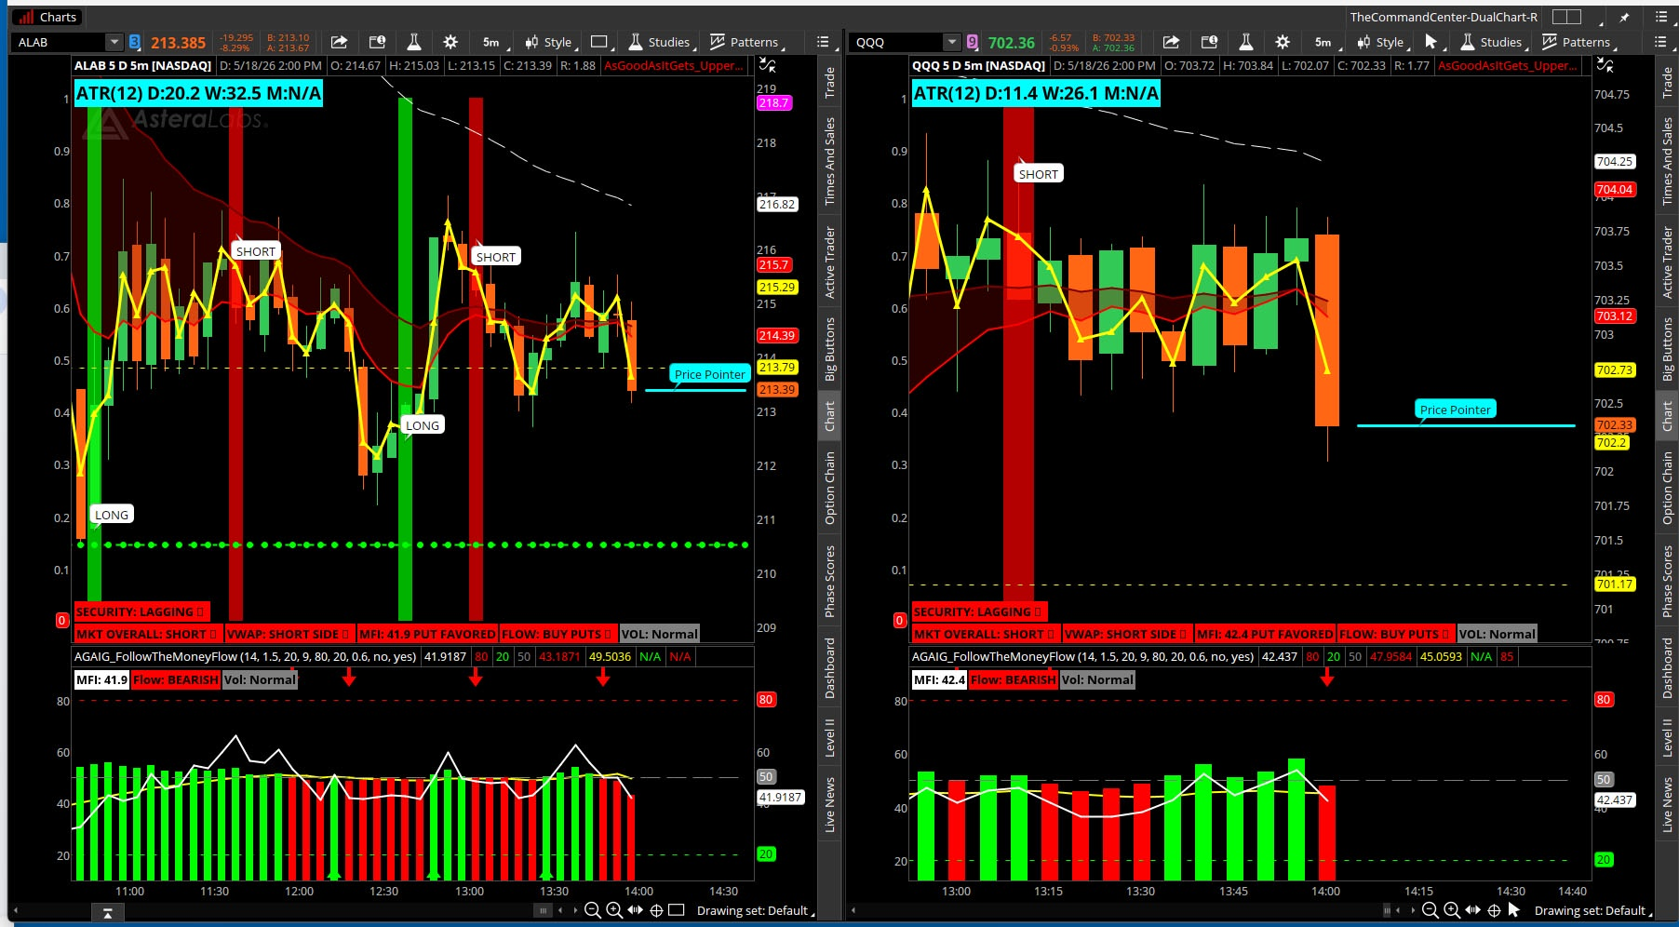
Task: Pin the Charts window
Action: point(1625,17)
